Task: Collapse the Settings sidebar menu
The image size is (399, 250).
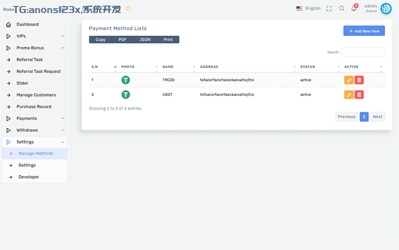Action: pos(35,142)
